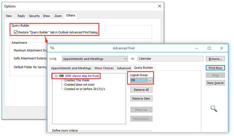
Task: Close the Options dialog window
Action: [x=160, y=6]
